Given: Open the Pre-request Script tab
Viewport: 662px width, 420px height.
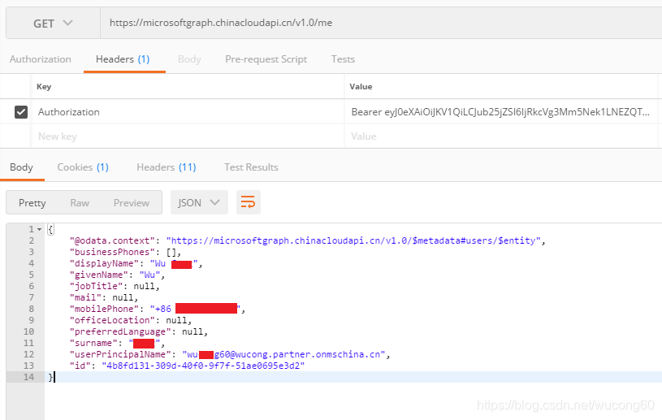Looking at the screenshot, I should [266, 59].
